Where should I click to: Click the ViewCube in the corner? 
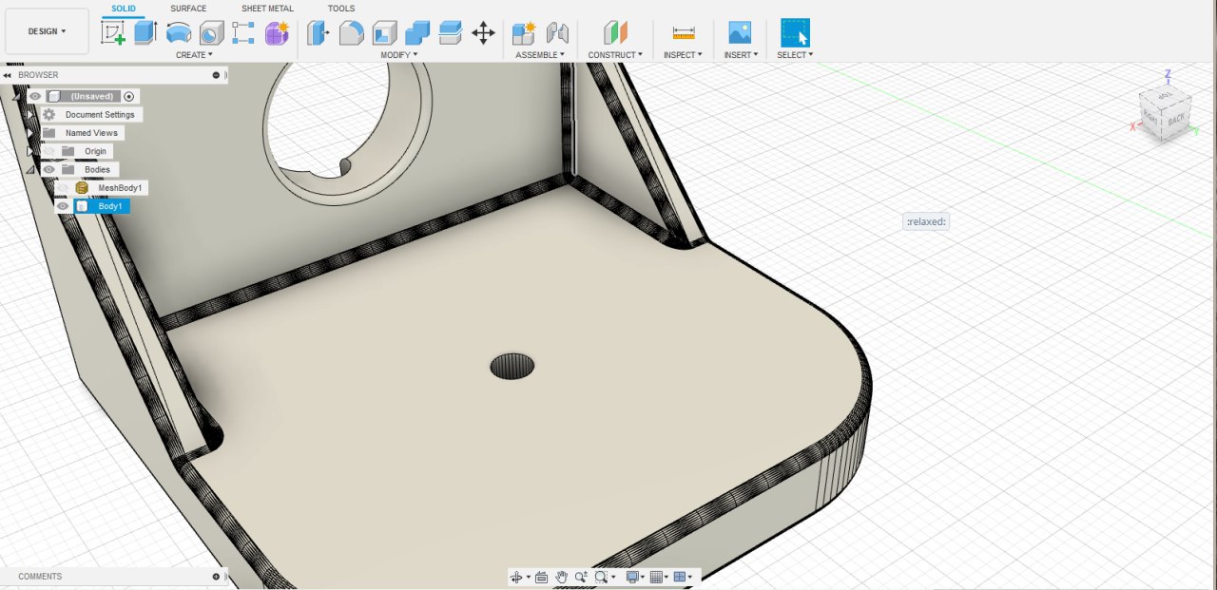coord(1166,113)
